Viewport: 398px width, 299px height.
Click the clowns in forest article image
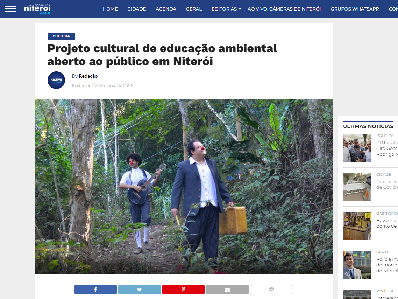pyautogui.click(x=184, y=187)
